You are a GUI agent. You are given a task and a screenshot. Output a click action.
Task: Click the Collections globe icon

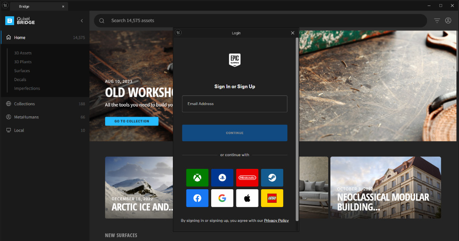pos(9,104)
